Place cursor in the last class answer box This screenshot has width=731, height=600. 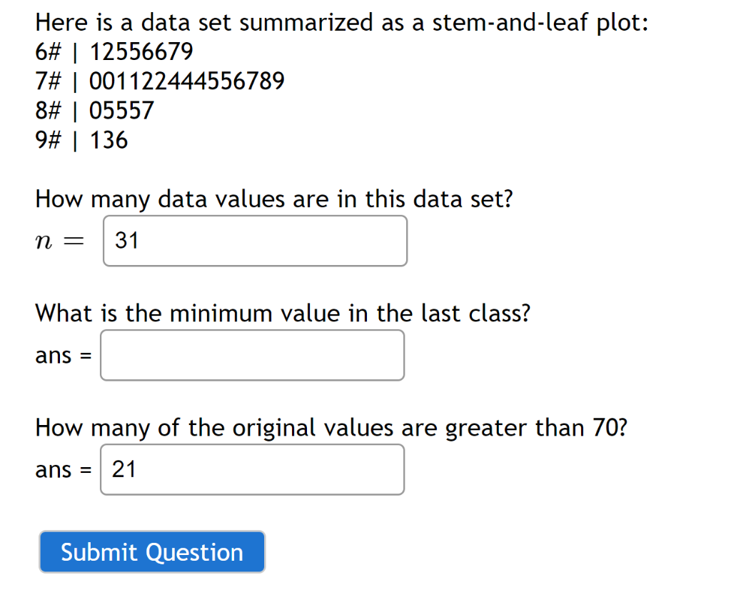(252, 355)
